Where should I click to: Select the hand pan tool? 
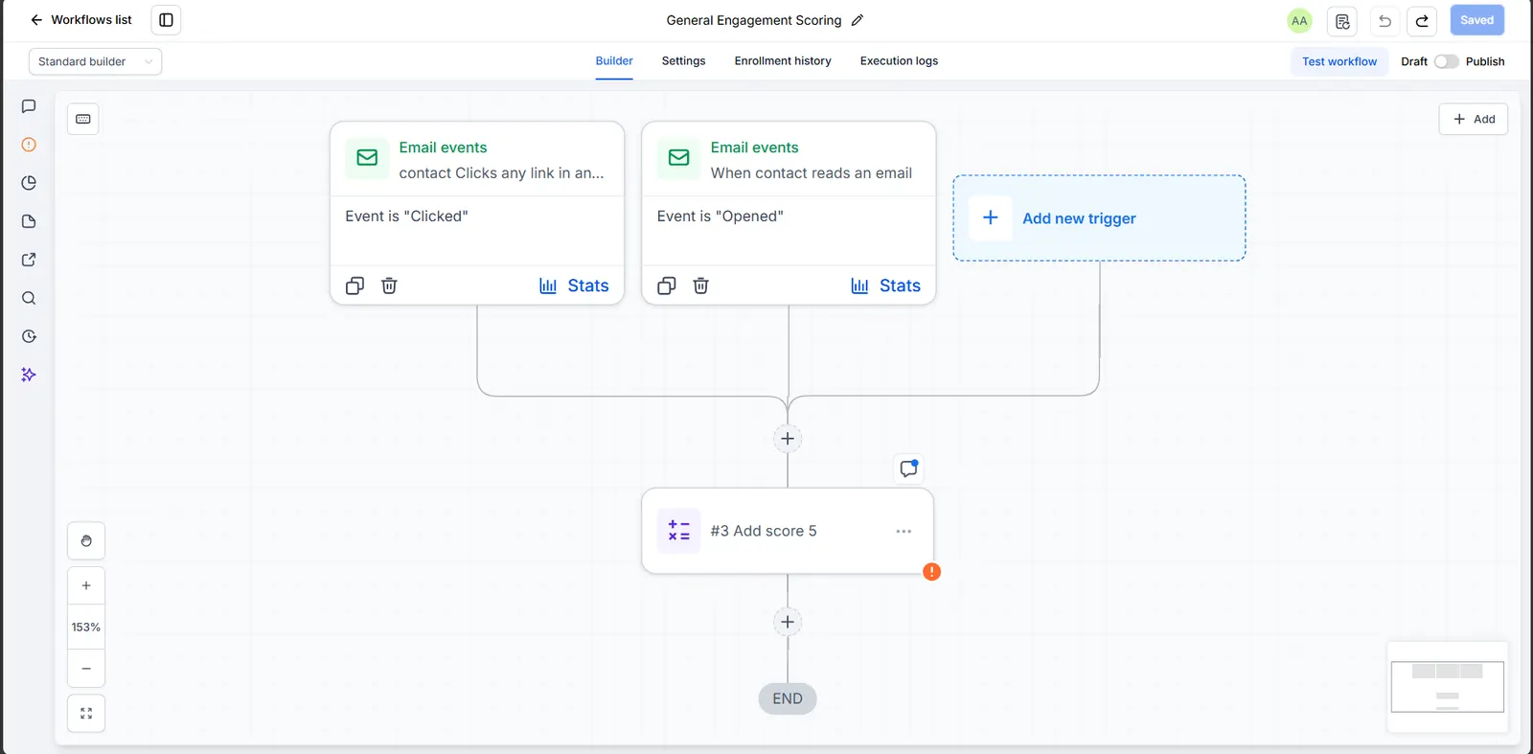(86, 541)
